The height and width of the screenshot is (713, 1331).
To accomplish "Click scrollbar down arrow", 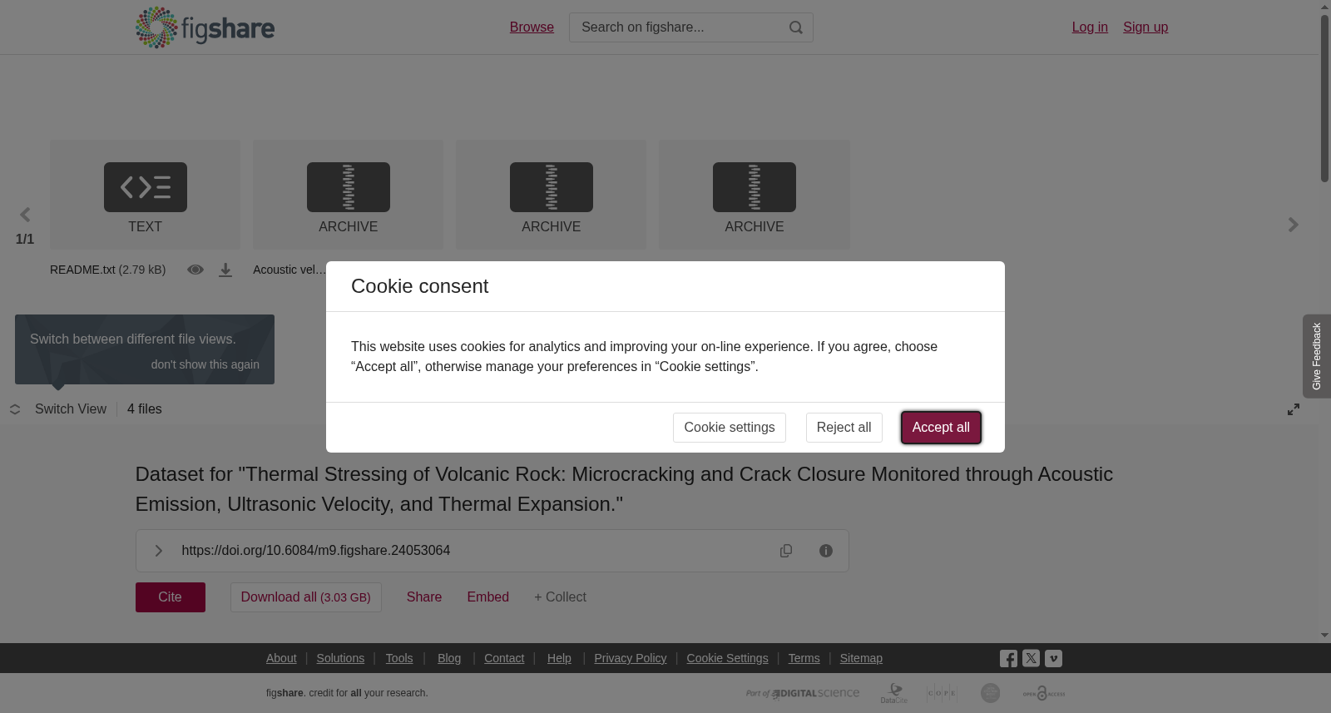I will tap(1324, 636).
